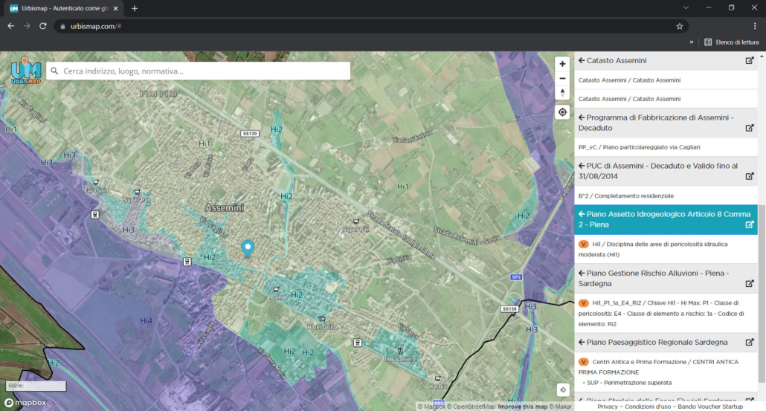Zoom out with the map minus button
The width and height of the screenshot is (766, 411).
click(562, 78)
